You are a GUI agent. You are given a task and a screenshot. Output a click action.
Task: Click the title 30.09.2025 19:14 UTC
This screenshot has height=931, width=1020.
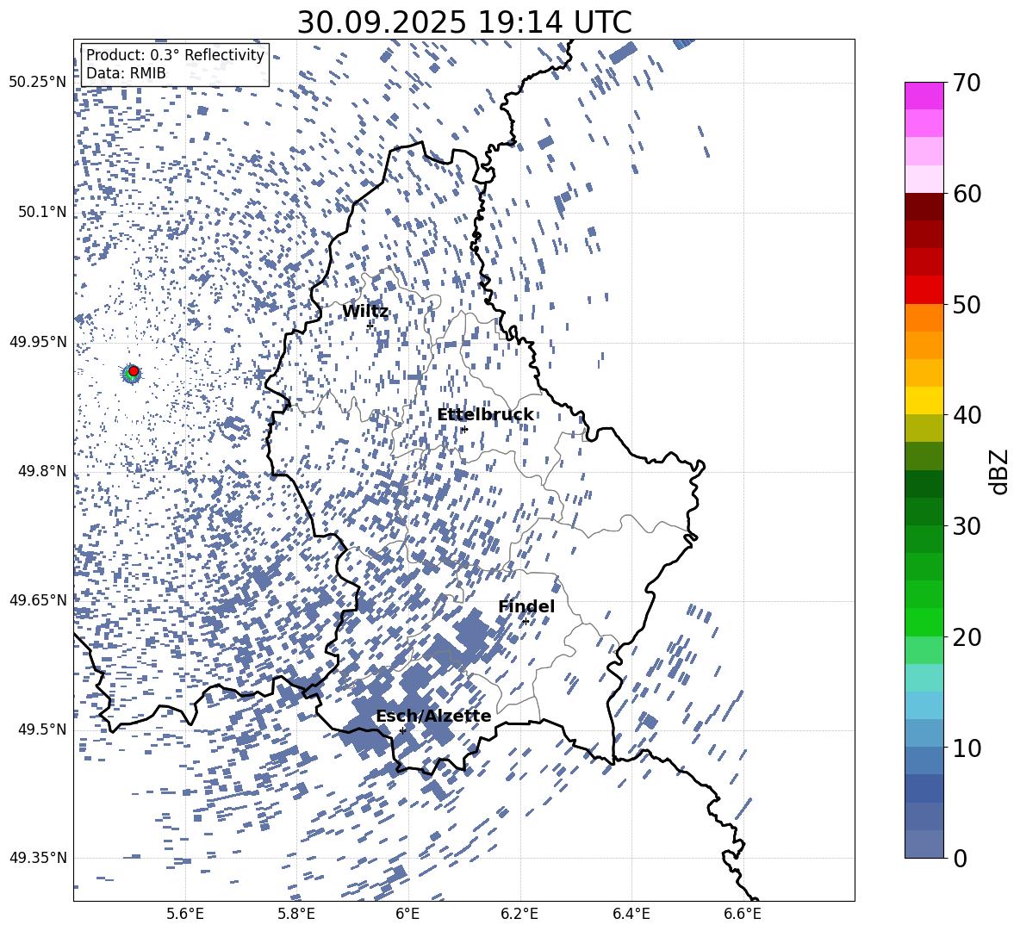[x=464, y=22]
